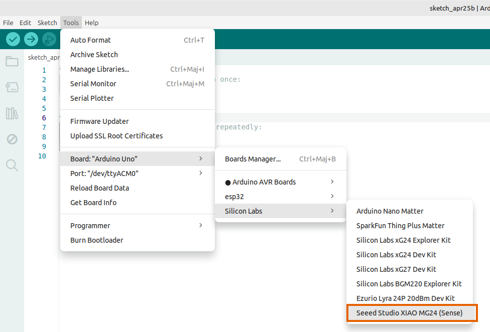The height and width of the screenshot is (332, 490).
Task: Open the Boards Manager sidebar icon
Action: (x=12, y=87)
